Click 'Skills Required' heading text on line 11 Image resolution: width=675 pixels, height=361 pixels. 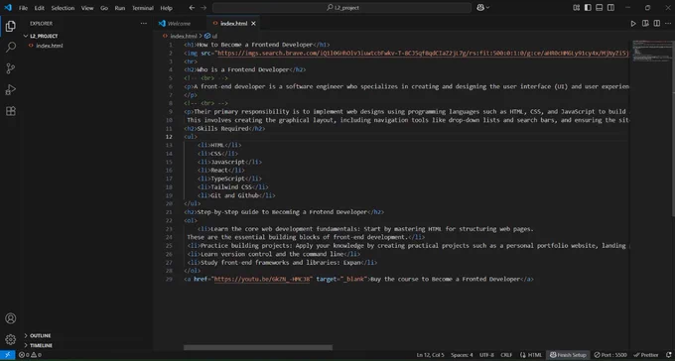click(x=222, y=128)
